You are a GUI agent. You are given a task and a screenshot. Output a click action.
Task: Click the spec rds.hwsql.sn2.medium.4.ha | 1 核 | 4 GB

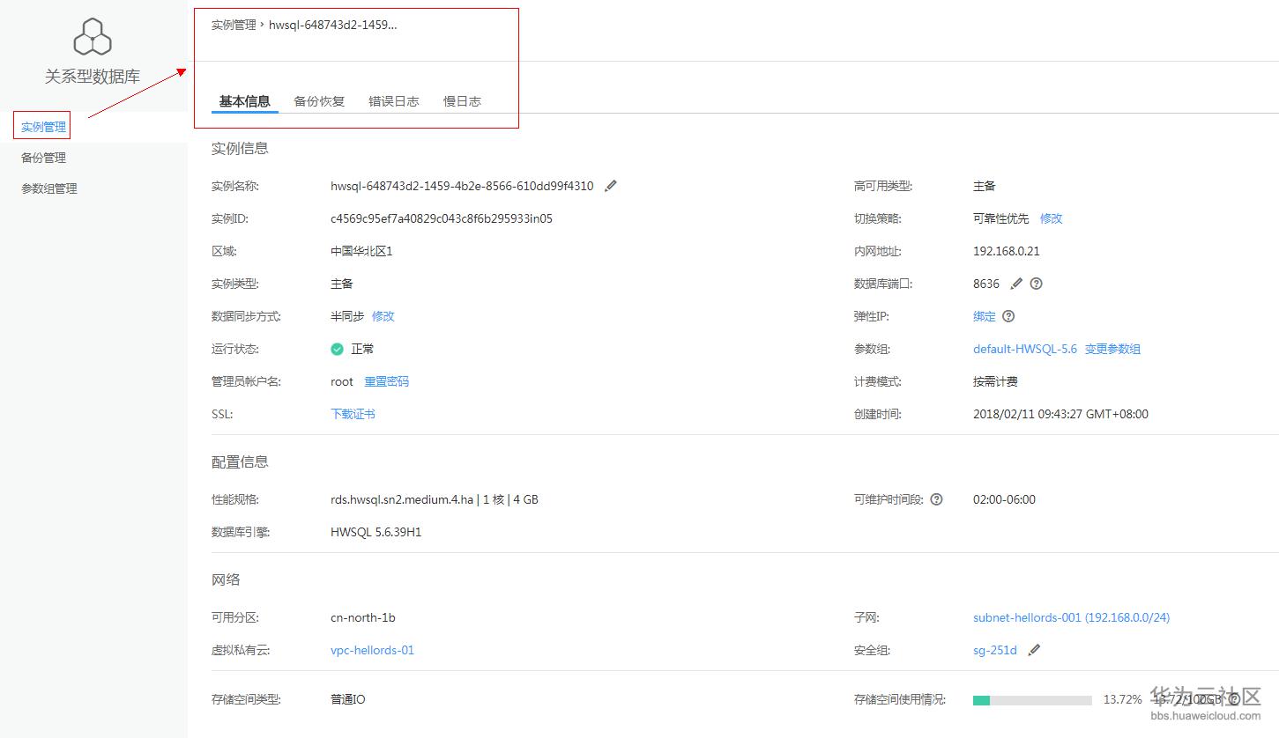(435, 499)
